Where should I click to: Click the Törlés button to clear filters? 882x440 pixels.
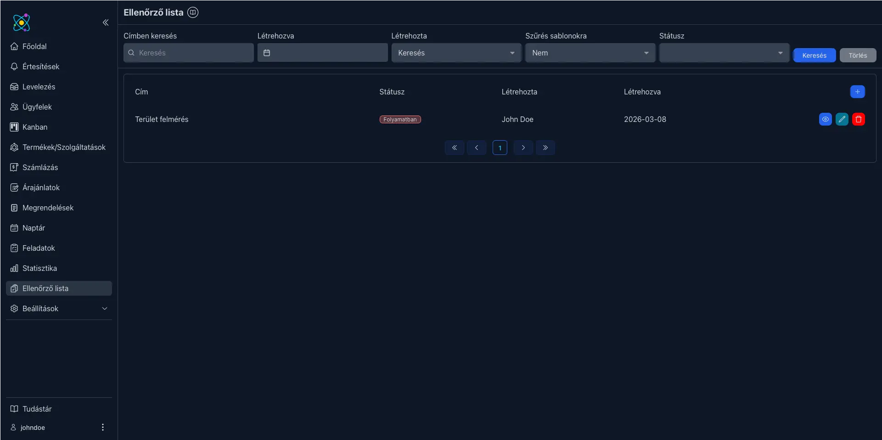[x=857, y=55]
